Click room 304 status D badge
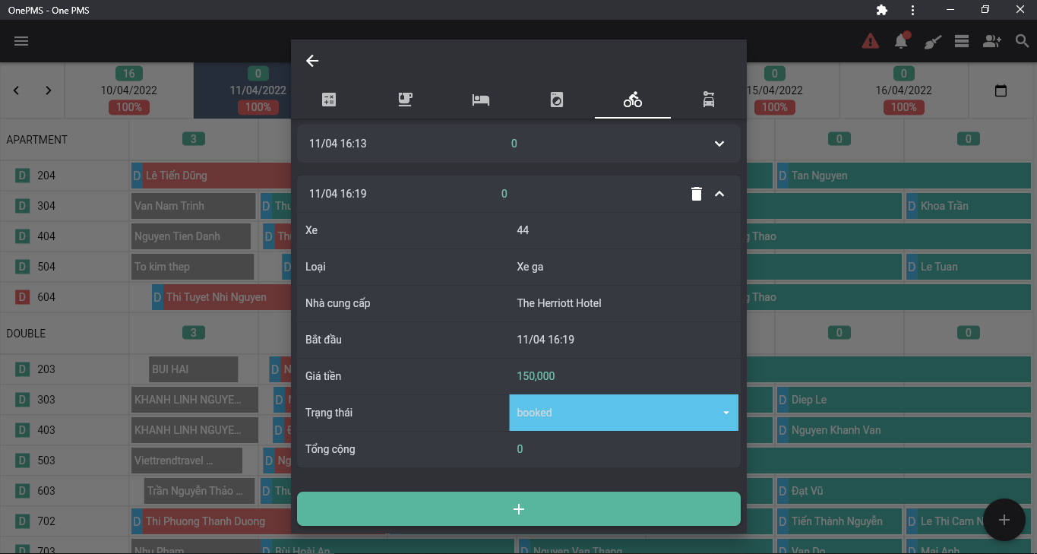Image resolution: width=1037 pixels, height=554 pixels. tap(23, 206)
